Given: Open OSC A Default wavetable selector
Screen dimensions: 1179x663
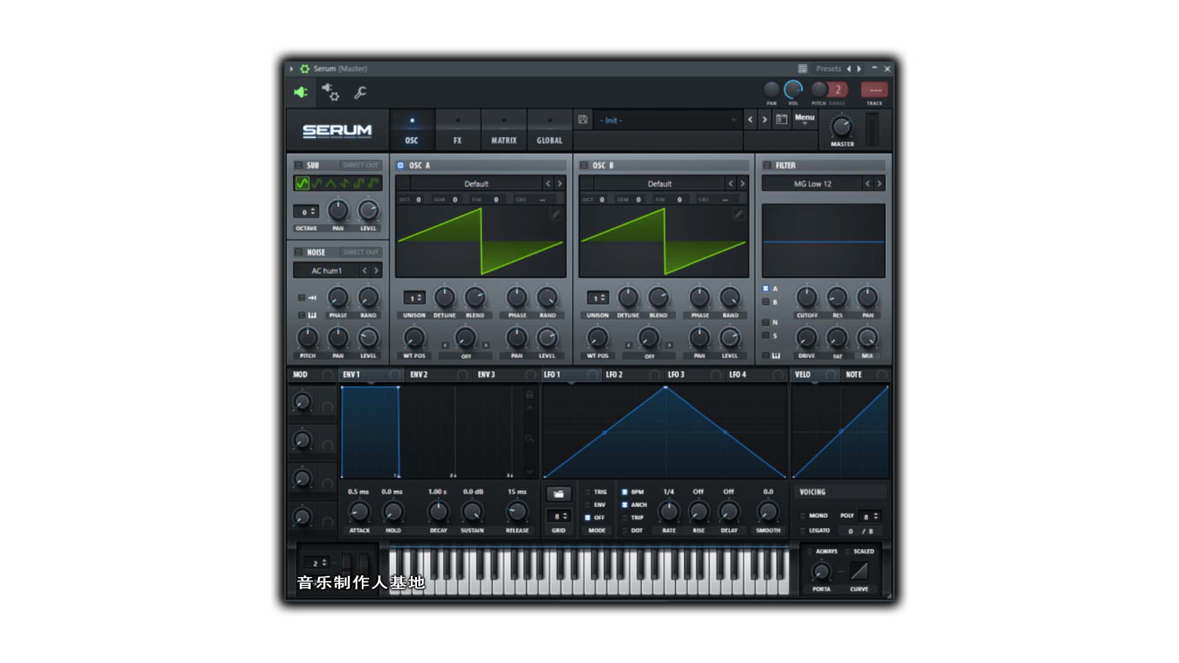Looking at the screenshot, I should [476, 184].
